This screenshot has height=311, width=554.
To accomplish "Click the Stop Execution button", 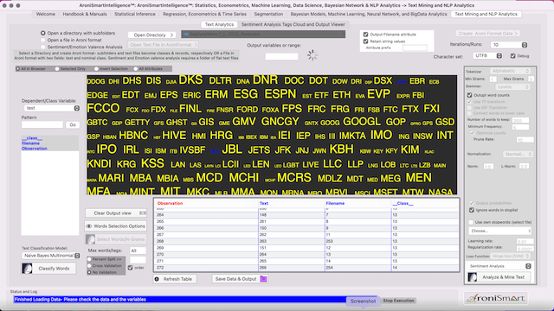I will [x=398, y=301].
